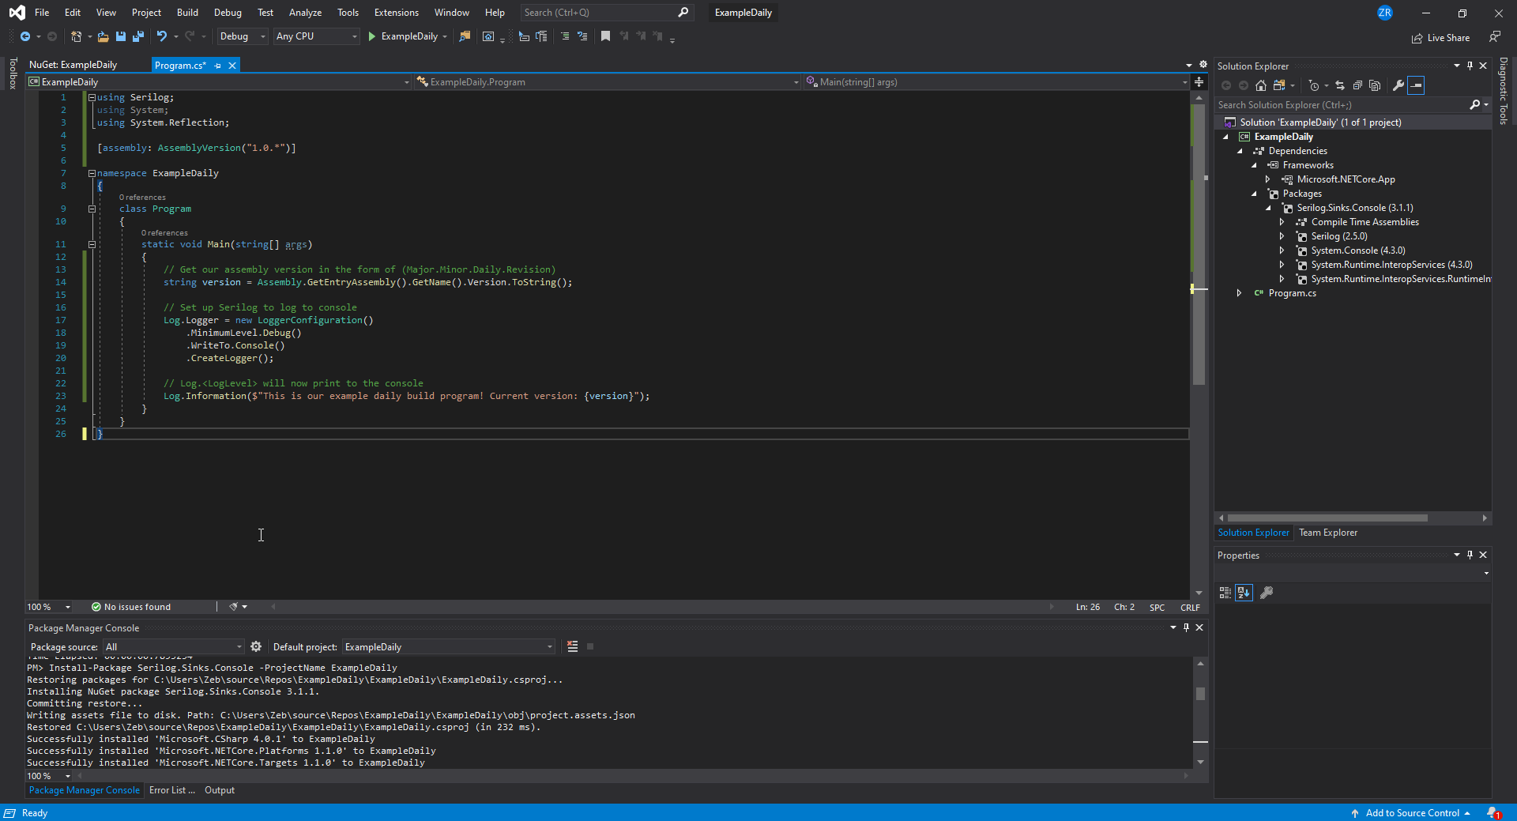Collapse the Packages tree node
This screenshot has height=821, width=1517.
1254,194
